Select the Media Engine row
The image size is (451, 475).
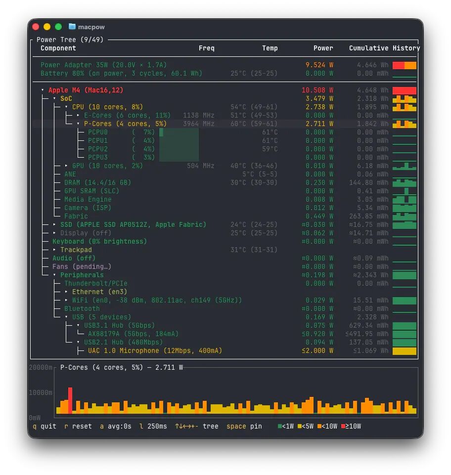tap(225, 199)
